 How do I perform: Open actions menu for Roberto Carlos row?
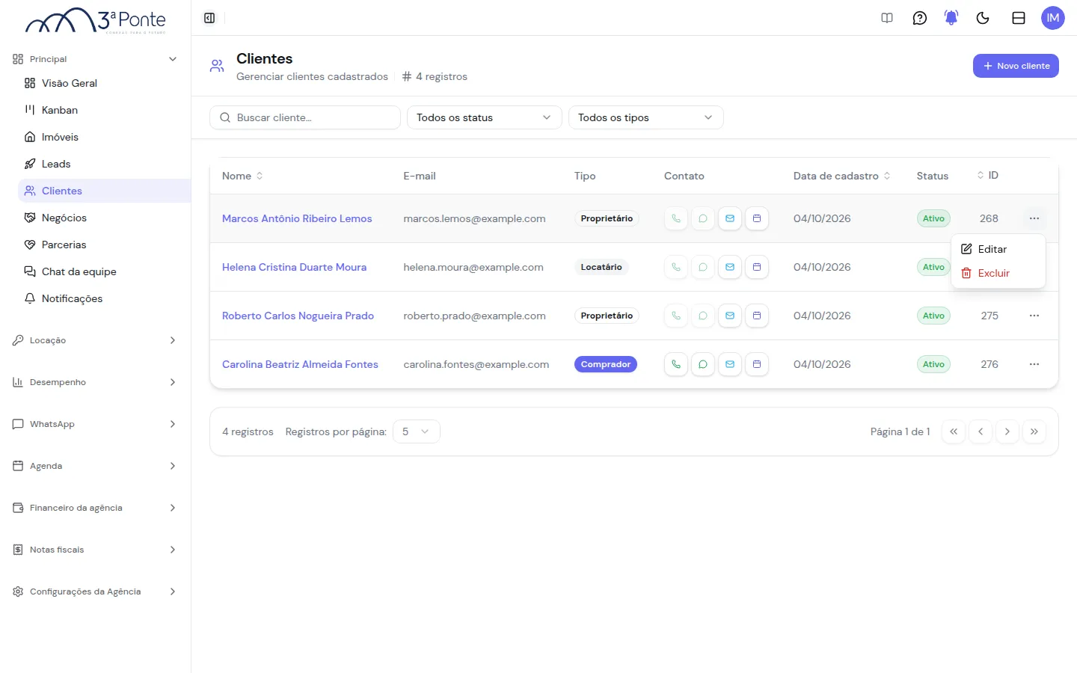point(1034,316)
